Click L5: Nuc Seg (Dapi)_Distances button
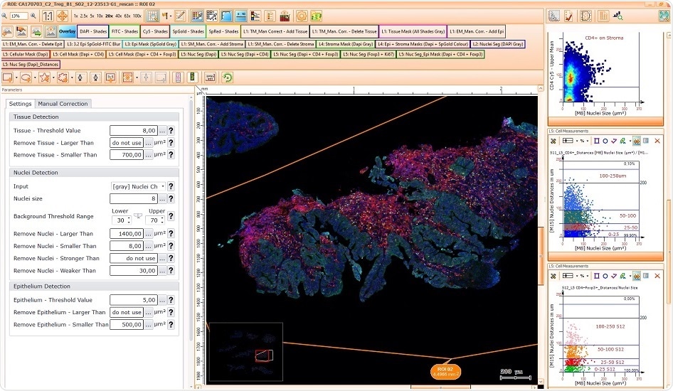Screen dimensions: 673x391 tap(31, 65)
